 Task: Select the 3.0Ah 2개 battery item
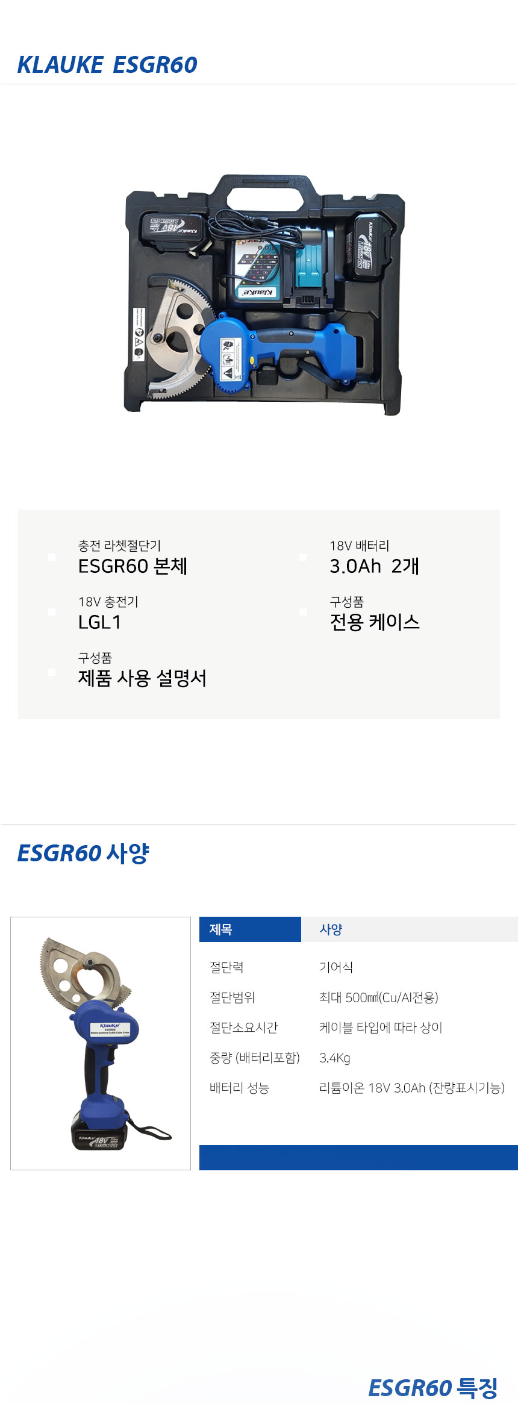[374, 566]
